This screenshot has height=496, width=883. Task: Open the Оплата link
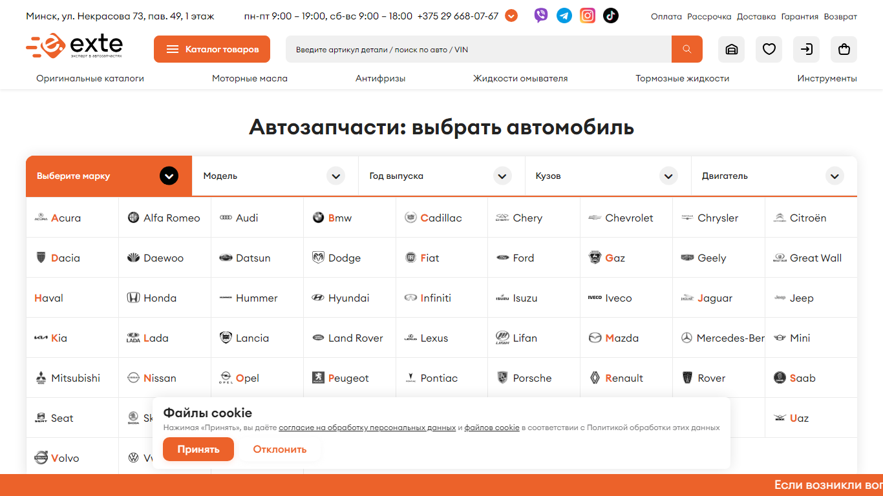666,17
